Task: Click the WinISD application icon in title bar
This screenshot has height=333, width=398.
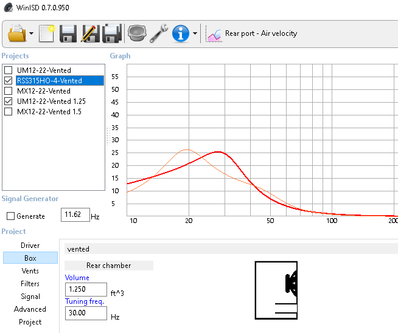Action: click(9, 7)
